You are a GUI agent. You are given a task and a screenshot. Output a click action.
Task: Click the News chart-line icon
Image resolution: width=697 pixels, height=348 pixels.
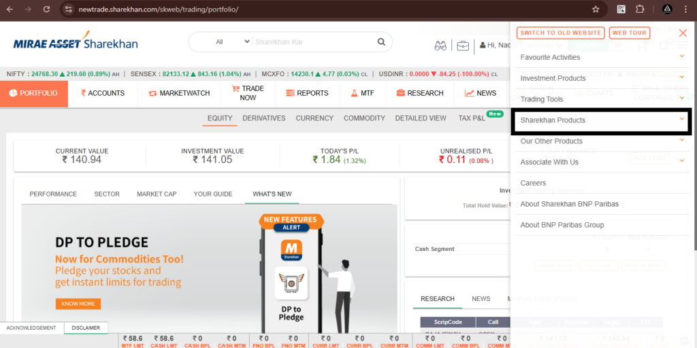click(x=470, y=93)
